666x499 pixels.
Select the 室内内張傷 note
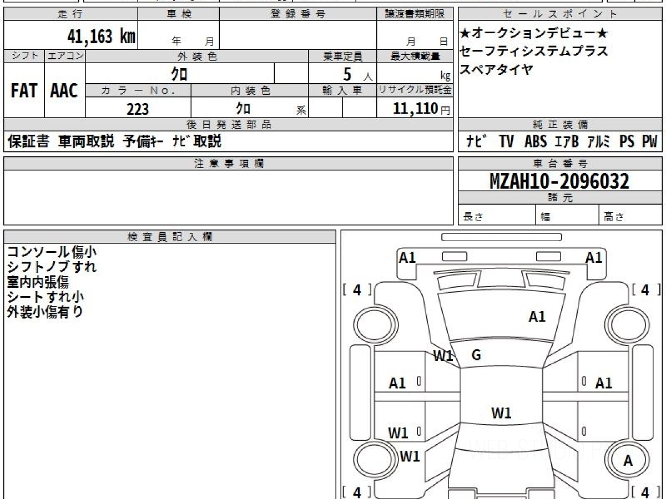(x=38, y=282)
